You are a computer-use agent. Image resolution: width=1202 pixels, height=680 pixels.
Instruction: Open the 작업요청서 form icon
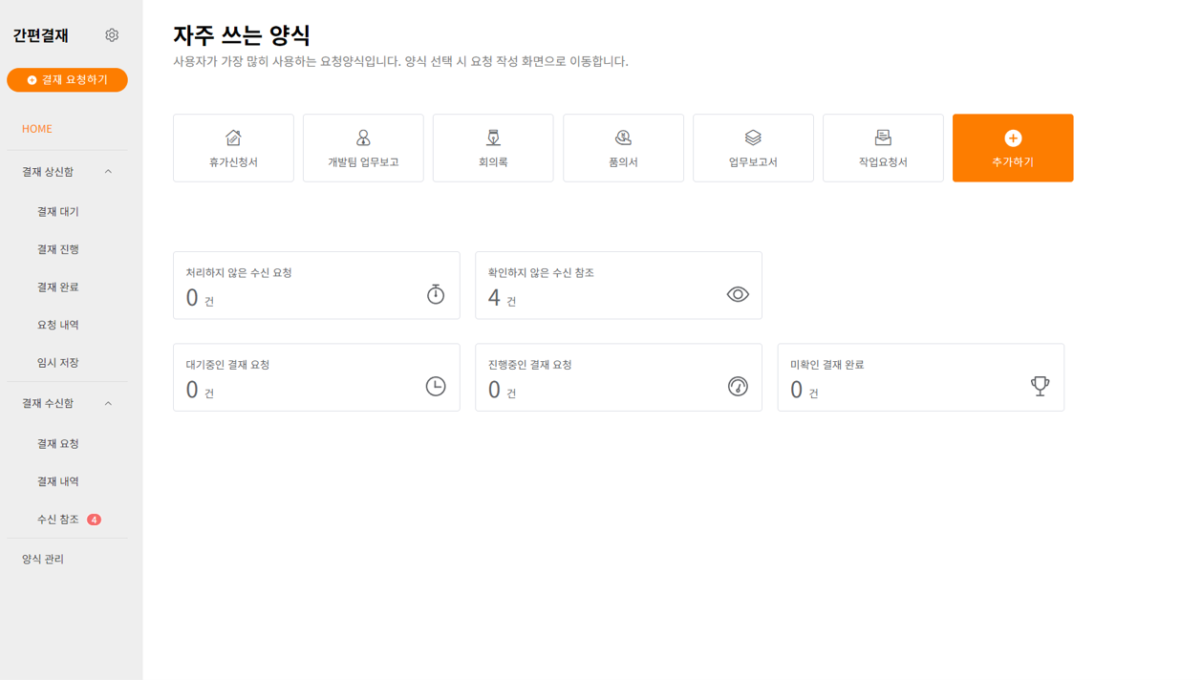(883, 138)
